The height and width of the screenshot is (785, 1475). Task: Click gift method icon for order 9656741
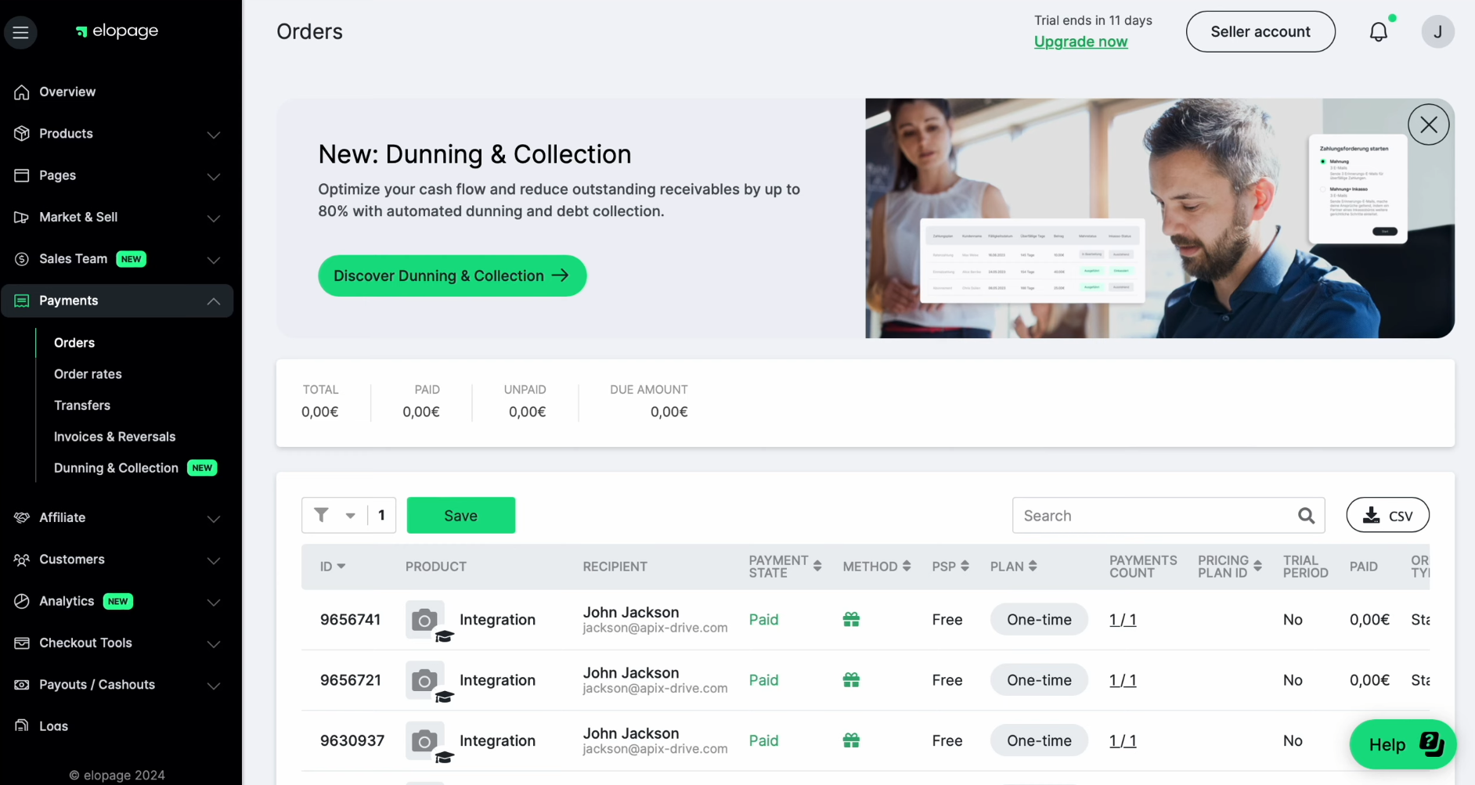point(851,620)
